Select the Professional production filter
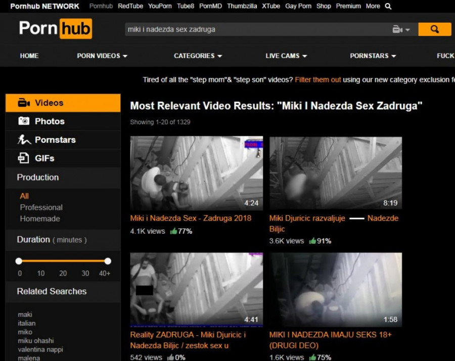This screenshot has width=455, height=361. coord(41,208)
